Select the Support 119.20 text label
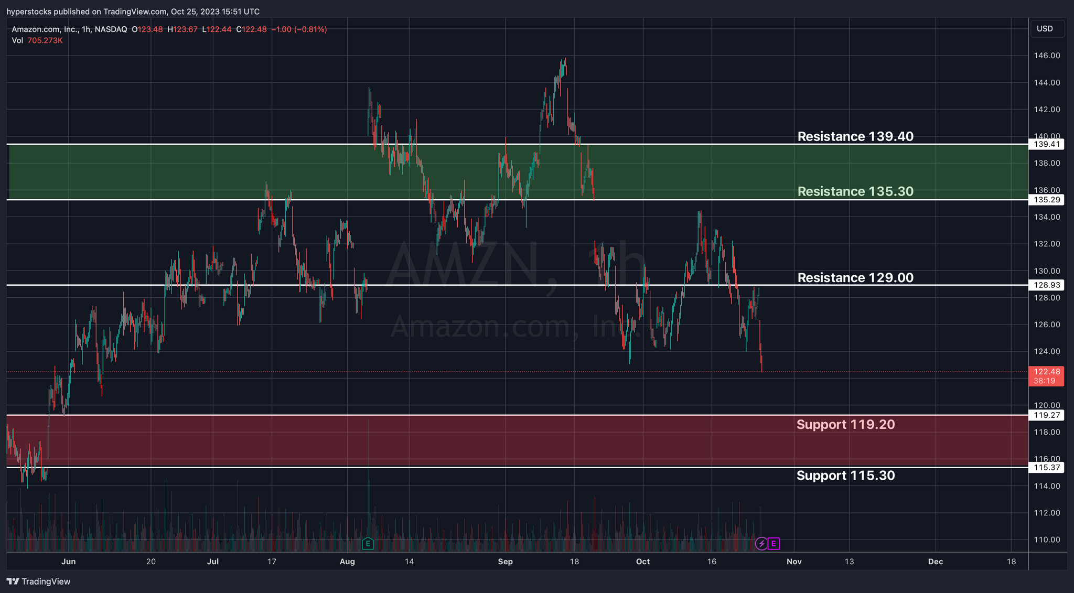1074x593 pixels. click(845, 424)
